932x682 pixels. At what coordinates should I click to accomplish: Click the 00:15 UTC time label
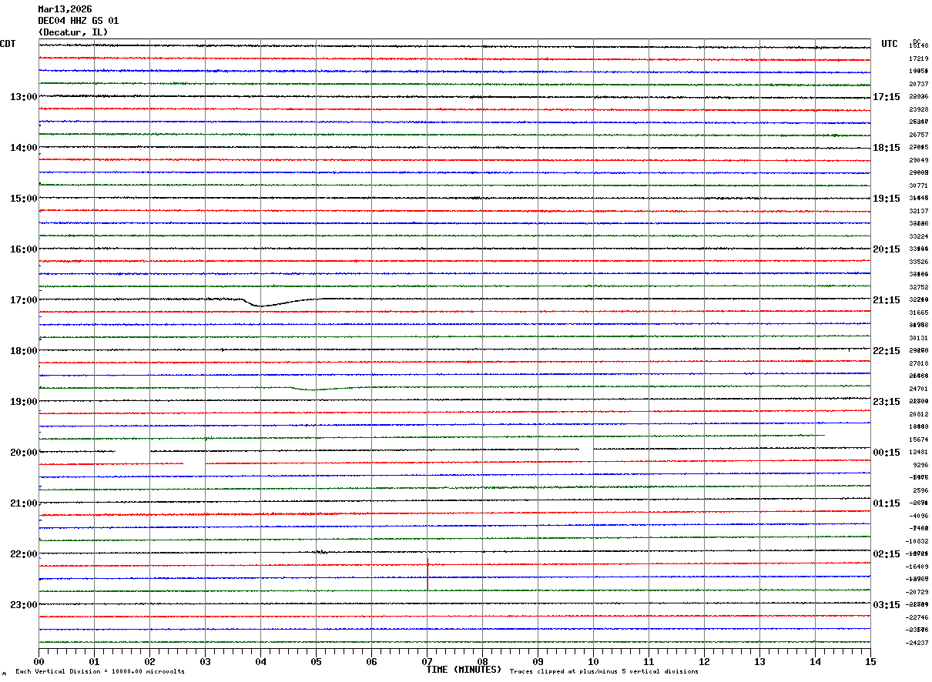coord(887,453)
